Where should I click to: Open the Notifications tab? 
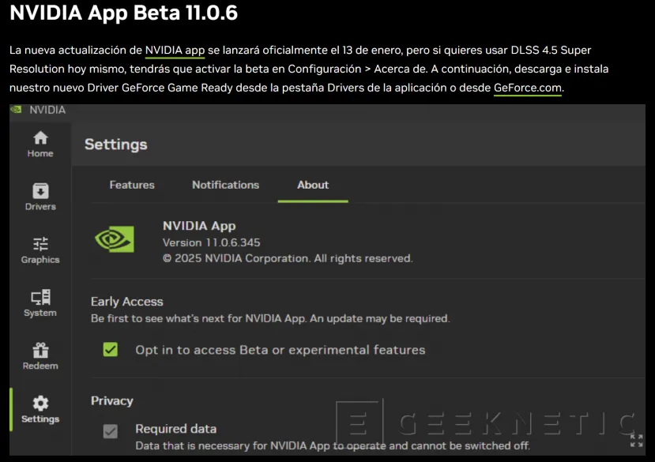pos(225,185)
